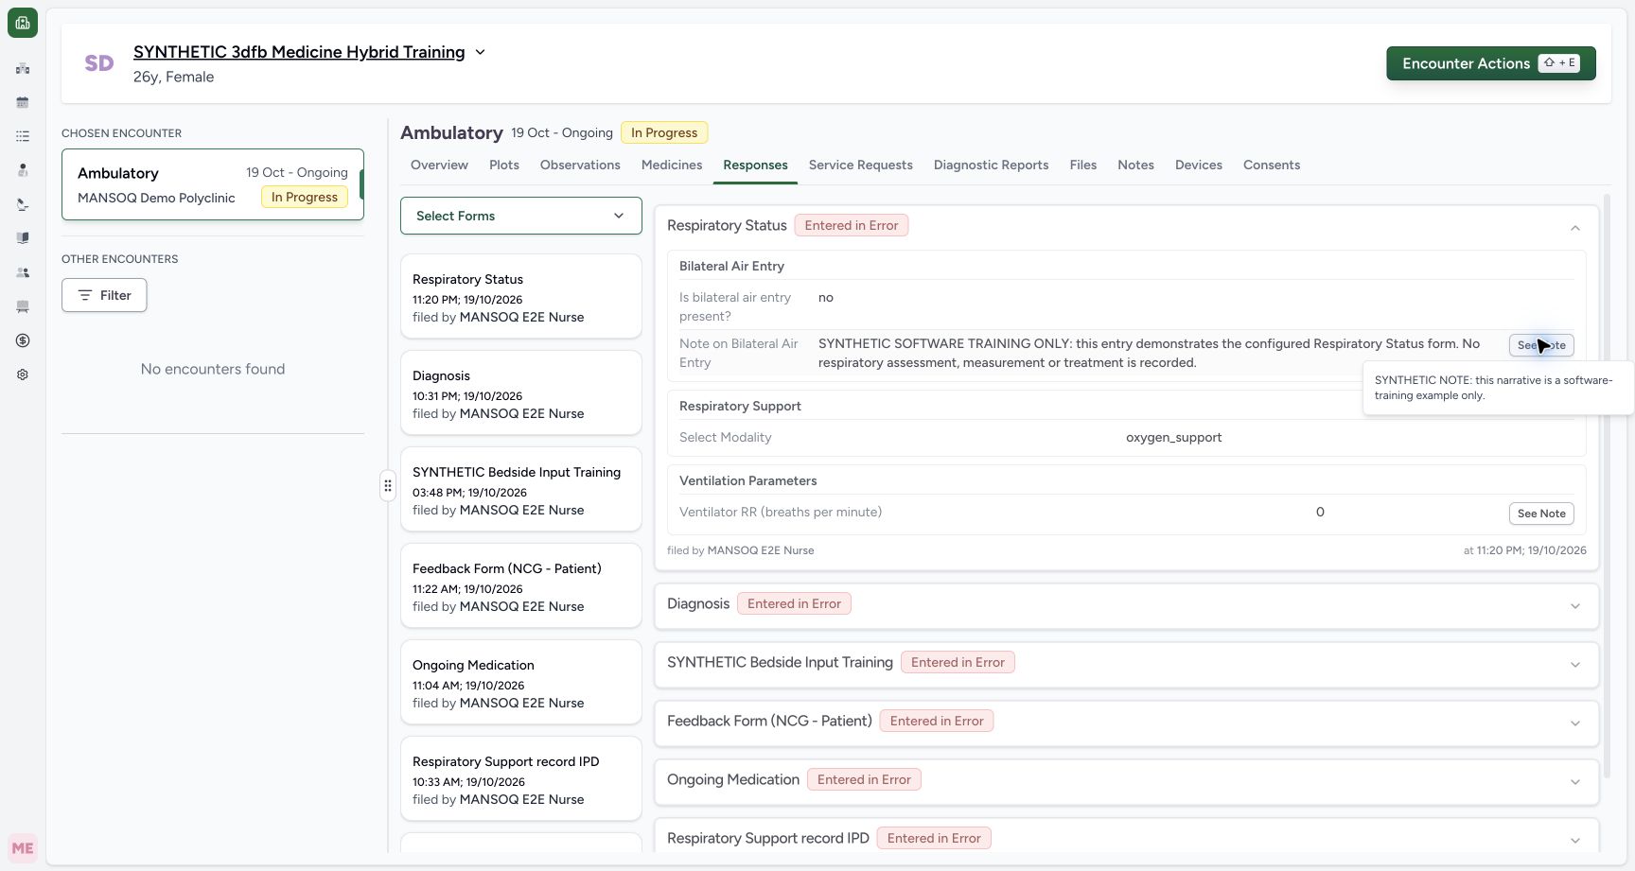Select the Ambulatory chosen encounter card
The height and width of the screenshot is (871, 1635).
(213, 184)
